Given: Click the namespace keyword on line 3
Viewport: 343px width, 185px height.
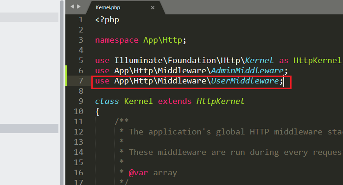Looking at the screenshot, I should 117,40.
